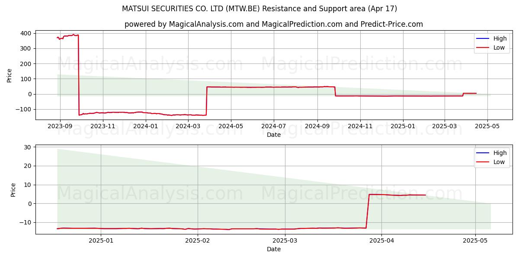
Task: Click the '−100' price tick label
Action: (x=24, y=109)
